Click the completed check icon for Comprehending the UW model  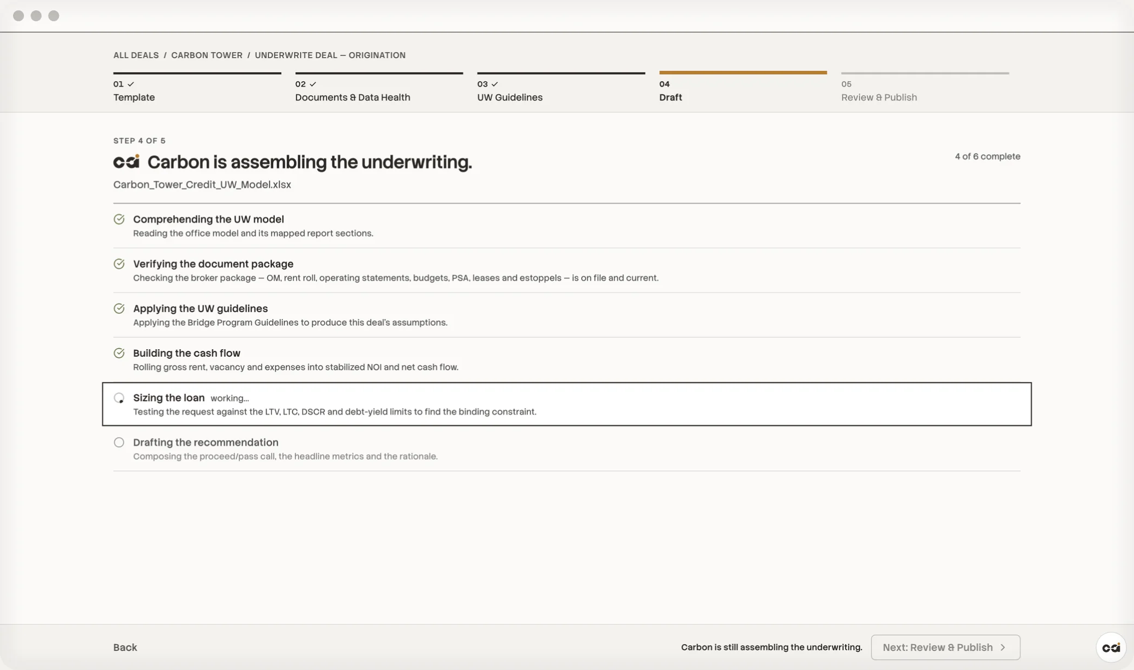[x=119, y=219]
